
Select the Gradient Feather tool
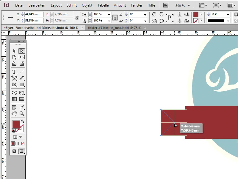22,99
